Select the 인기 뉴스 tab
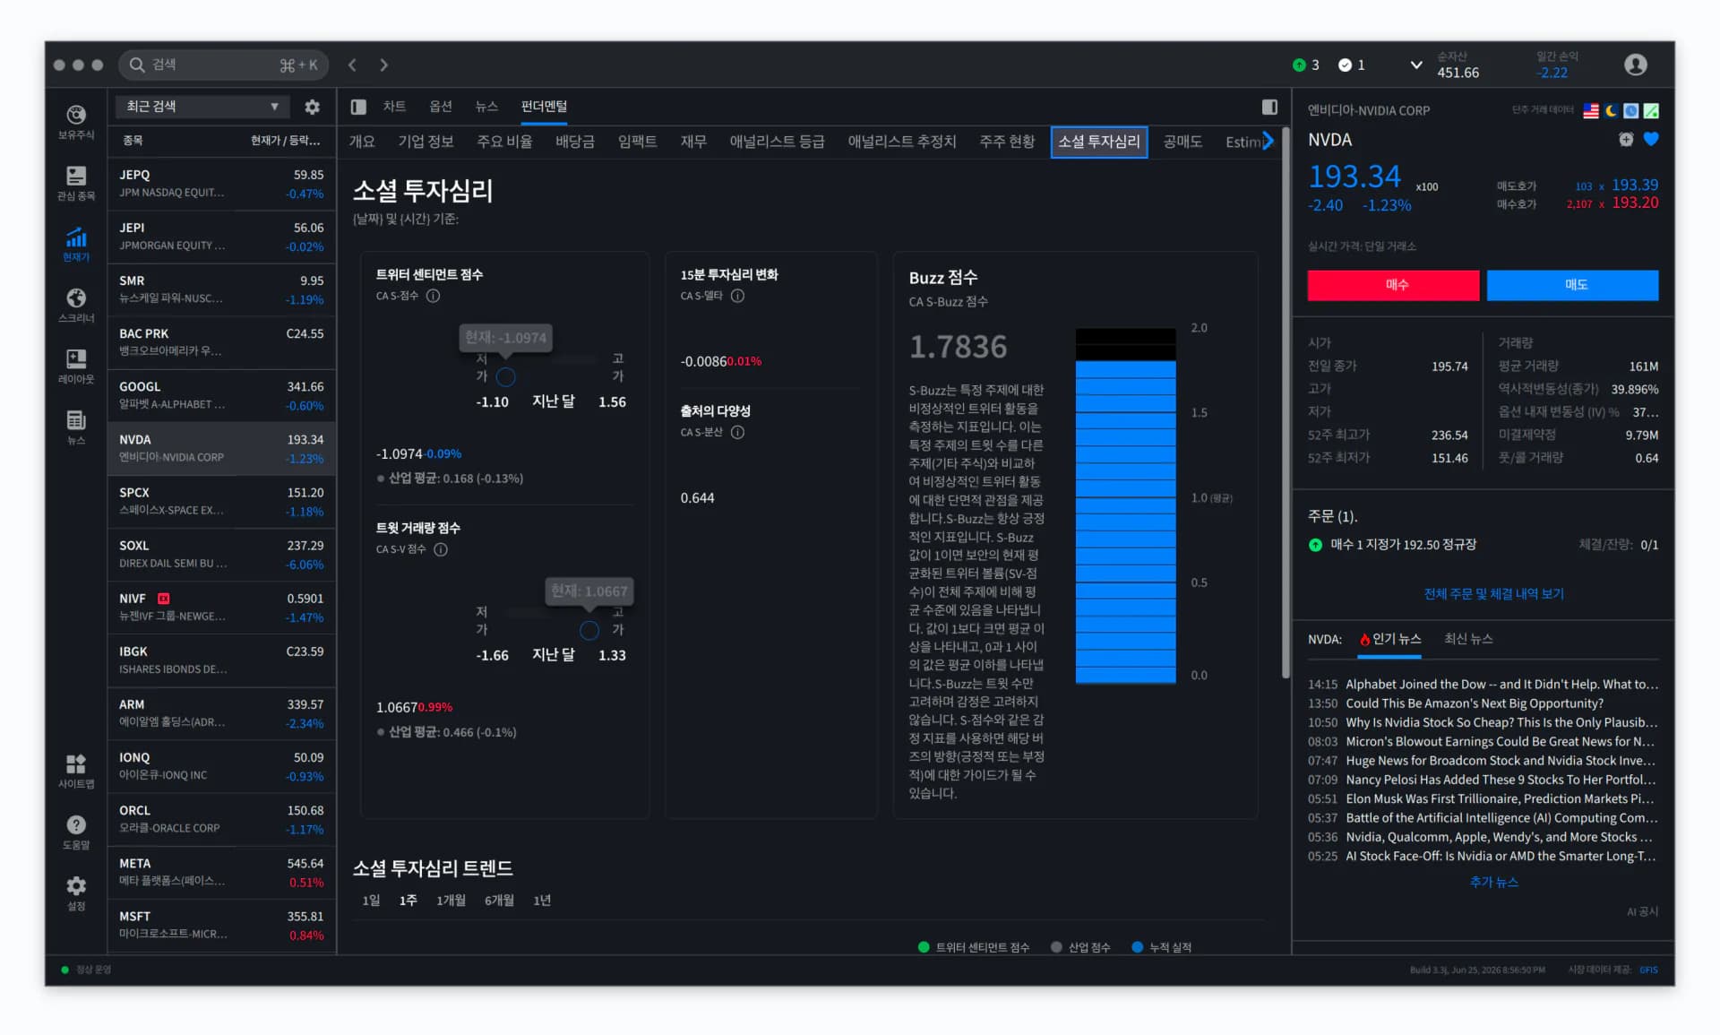The height and width of the screenshot is (1035, 1720). point(1390,639)
